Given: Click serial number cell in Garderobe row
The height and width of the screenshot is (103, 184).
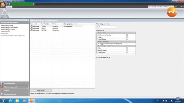Looking at the screenshot, I should click(46, 26).
